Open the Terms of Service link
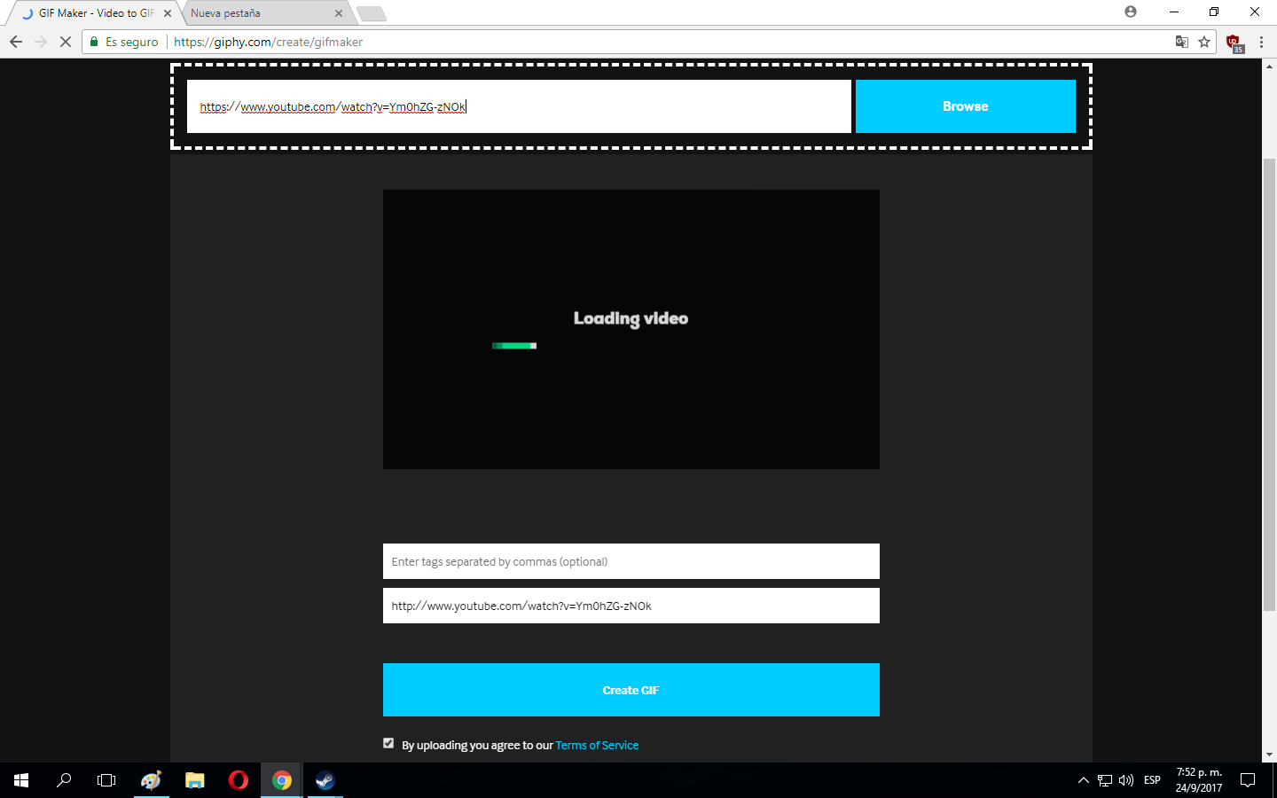Image resolution: width=1277 pixels, height=798 pixels. 597,746
